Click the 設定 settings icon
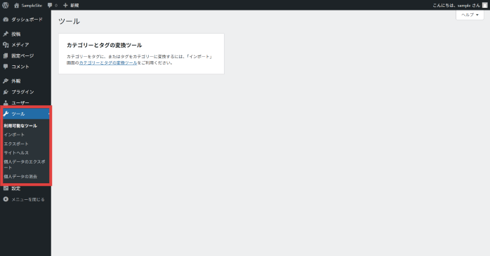The image size is (490, 256). pyautogui.click(x=6, y=188)
